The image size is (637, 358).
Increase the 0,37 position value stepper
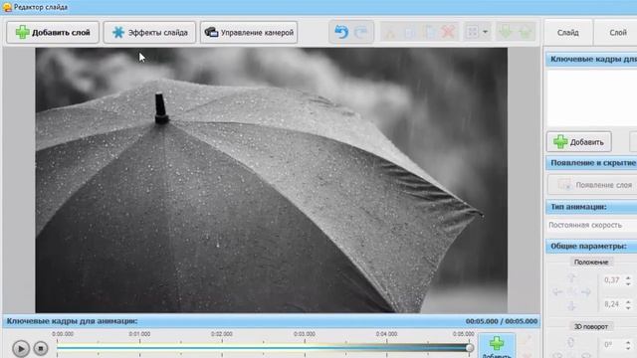pos(628,277)
